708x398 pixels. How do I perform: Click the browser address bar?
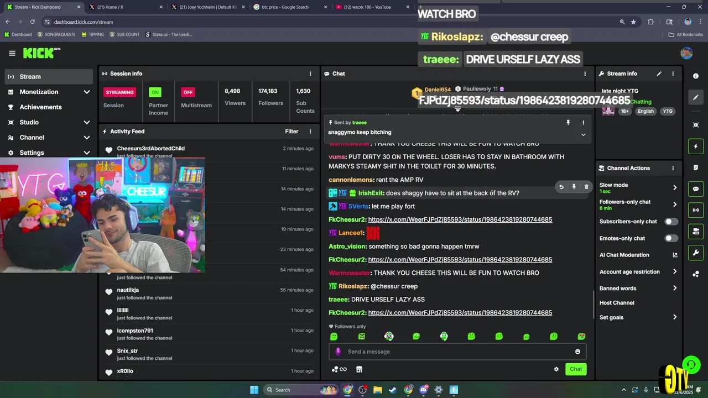coord(332,22)
